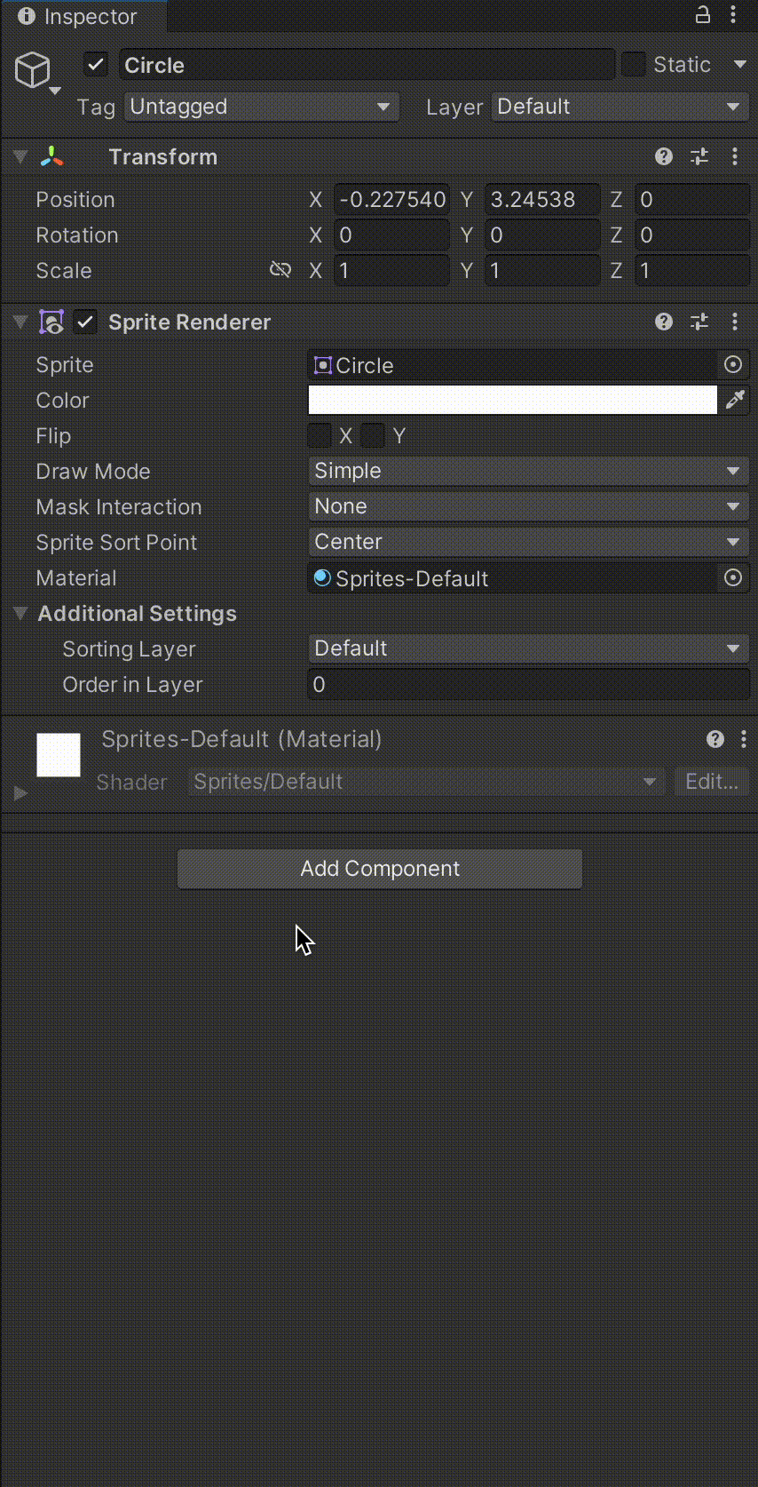Collapse the Additional Settings foldout
The height and width of the screenshot is (1487, 758).
tap(20, 613)
